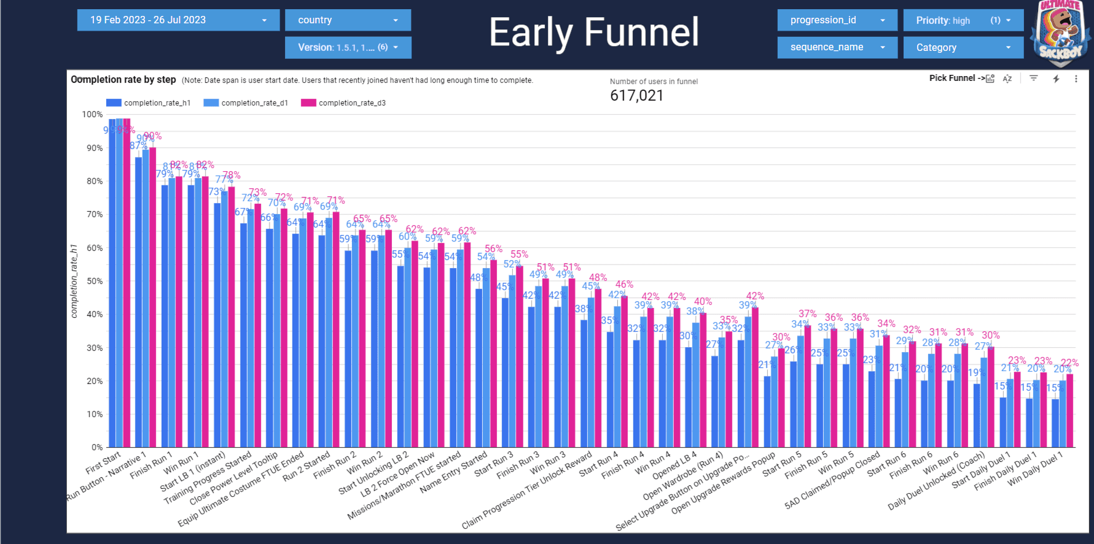
Task: Click the Open Upgrade Rewards Popup axis label
Action: 724,484
